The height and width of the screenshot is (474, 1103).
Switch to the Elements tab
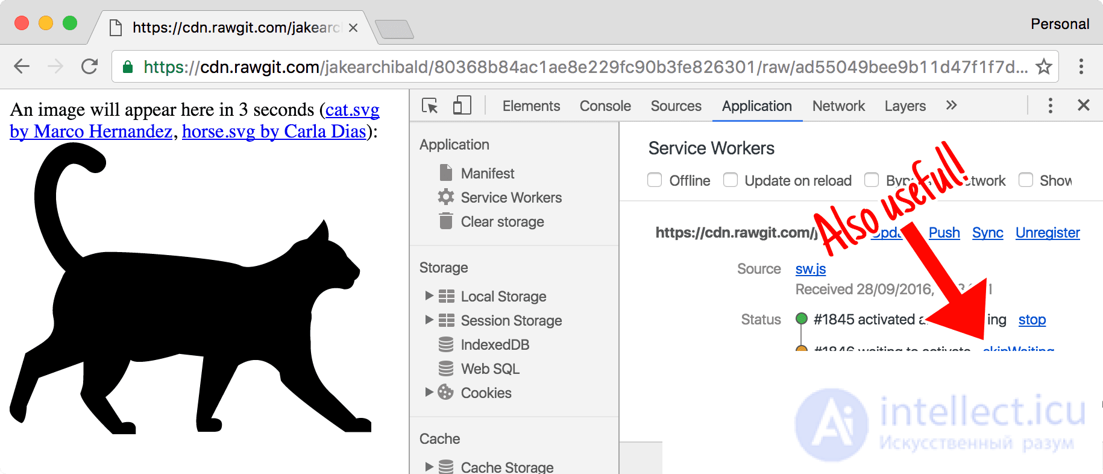coord(532,106)
